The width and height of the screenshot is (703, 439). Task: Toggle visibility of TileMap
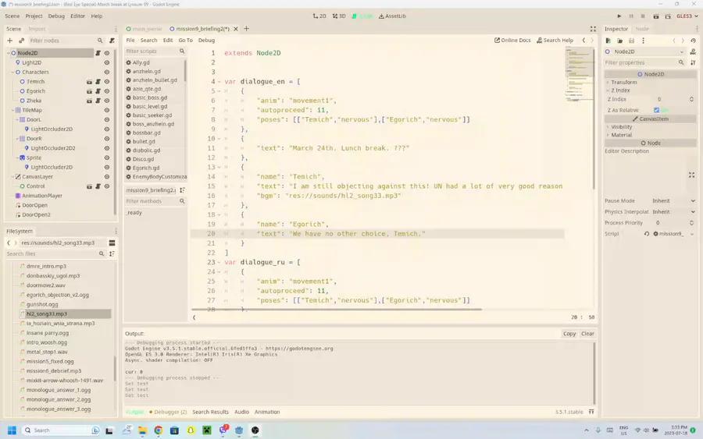[x=107, y=110]
